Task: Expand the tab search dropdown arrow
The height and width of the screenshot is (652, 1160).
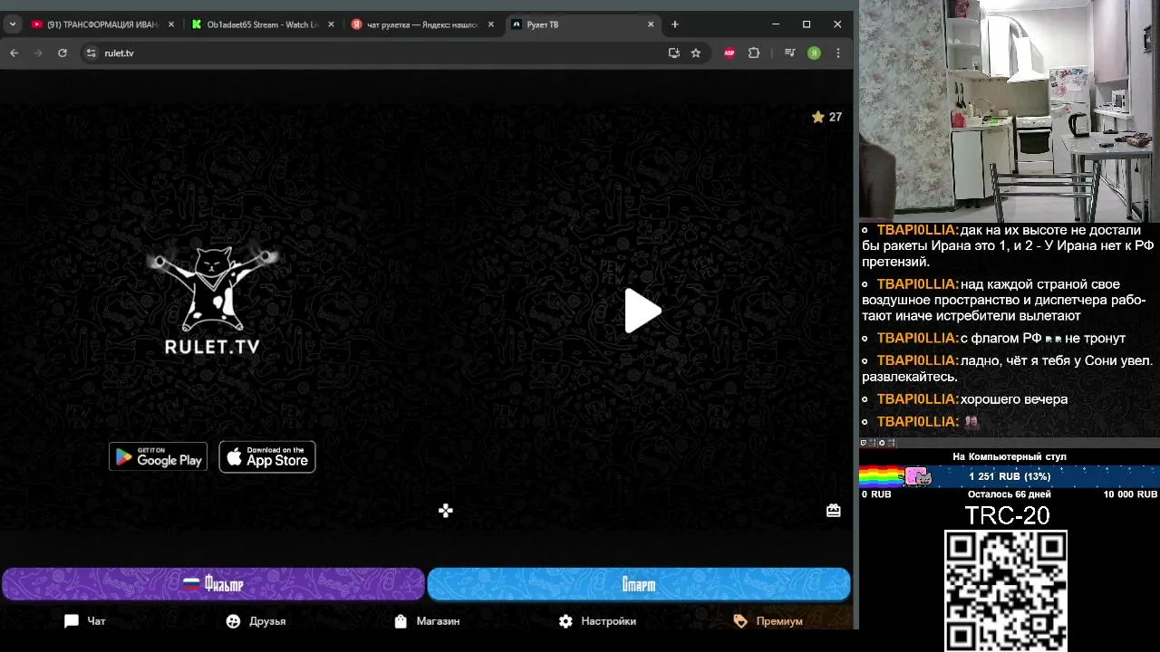Action: pyautogui.click(x=13, y=24)
